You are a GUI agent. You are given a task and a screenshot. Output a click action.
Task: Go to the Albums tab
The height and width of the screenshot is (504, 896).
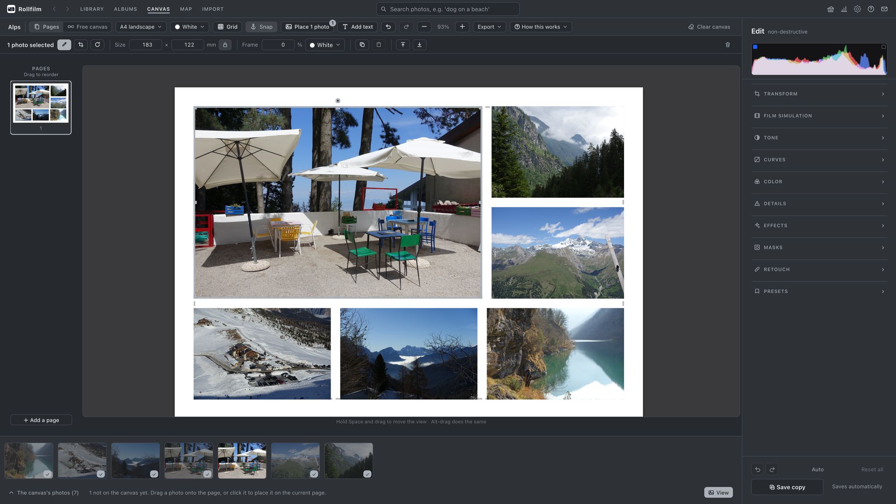pos(125,9)
